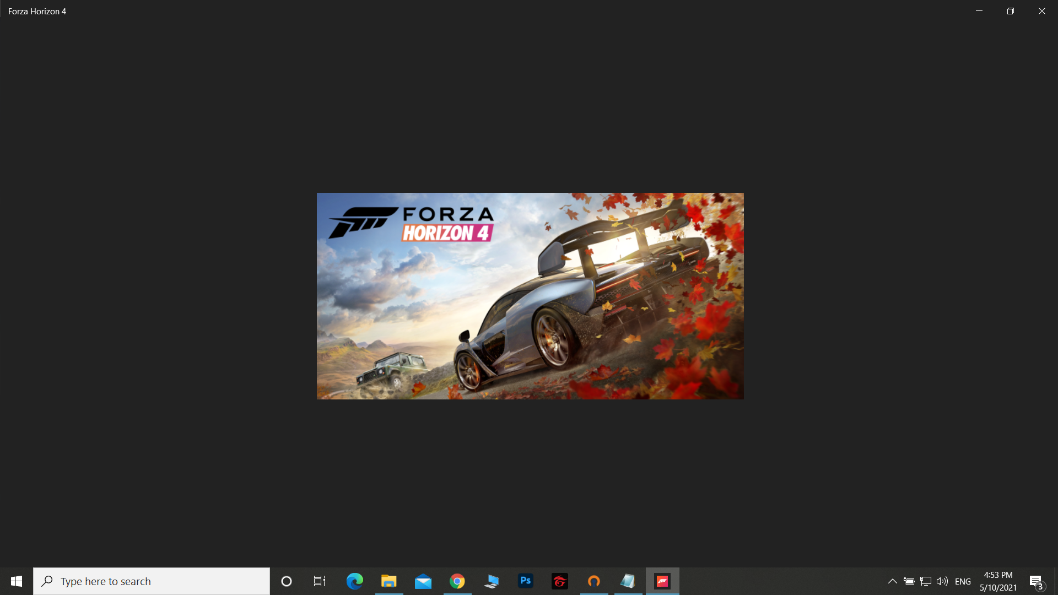This screenshot has height=595, width=1058.
Task: Select ENG language indicator
Action: 963,581
